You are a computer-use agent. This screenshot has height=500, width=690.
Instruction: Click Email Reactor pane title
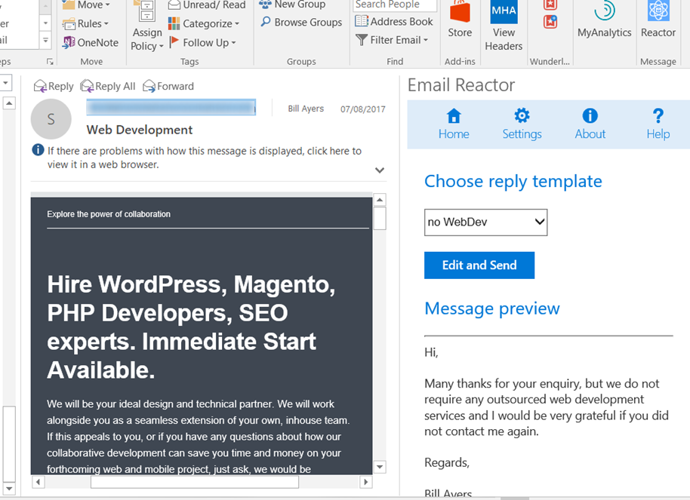click(x=461, y=85)
